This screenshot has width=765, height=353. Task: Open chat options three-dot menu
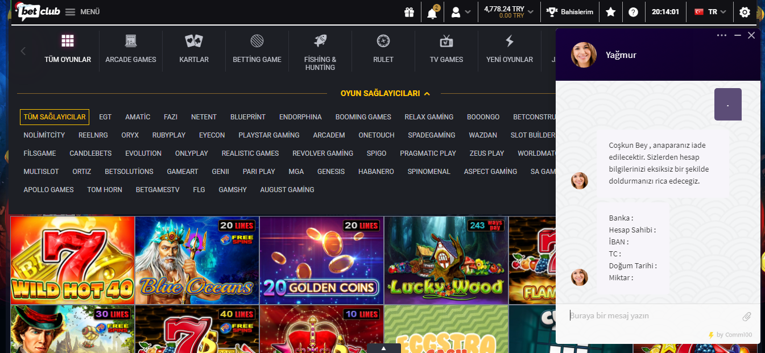pos(722,35)
